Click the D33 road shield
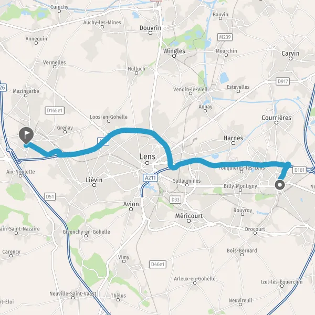The image size is (315, 315). click(x=175, y=199)
